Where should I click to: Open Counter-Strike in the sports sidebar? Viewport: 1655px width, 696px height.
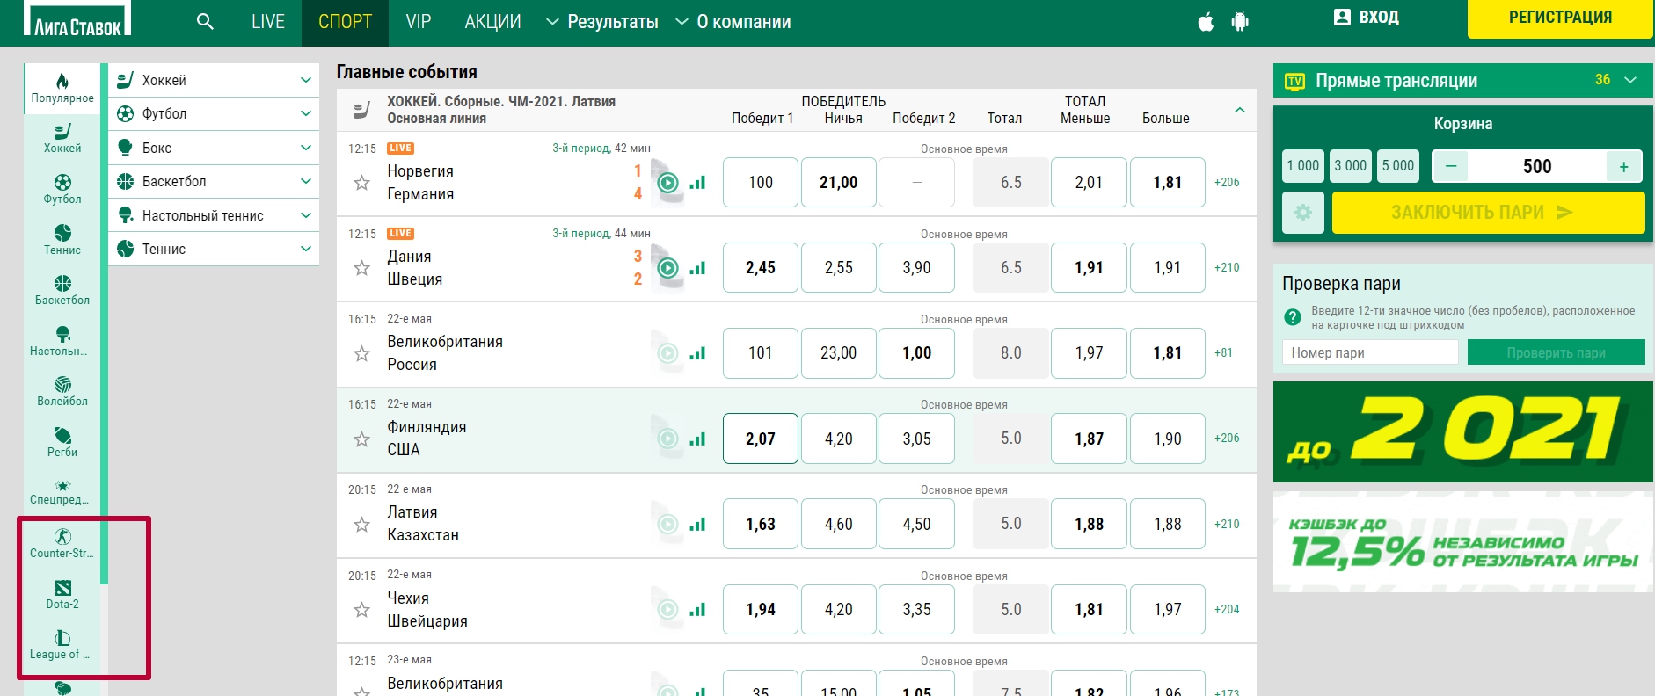(62, 543)
